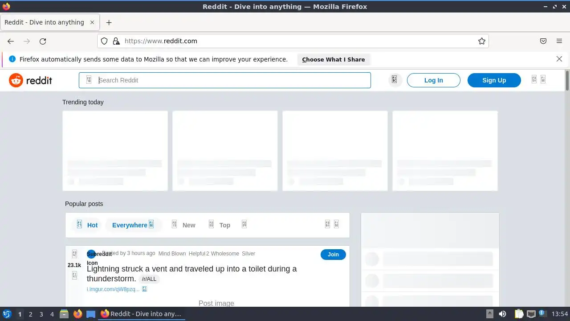Image resolution: width=570 pixels, height=321 pixels.
Task: Click the Popular posts heading
Action: tap(84, 204)
